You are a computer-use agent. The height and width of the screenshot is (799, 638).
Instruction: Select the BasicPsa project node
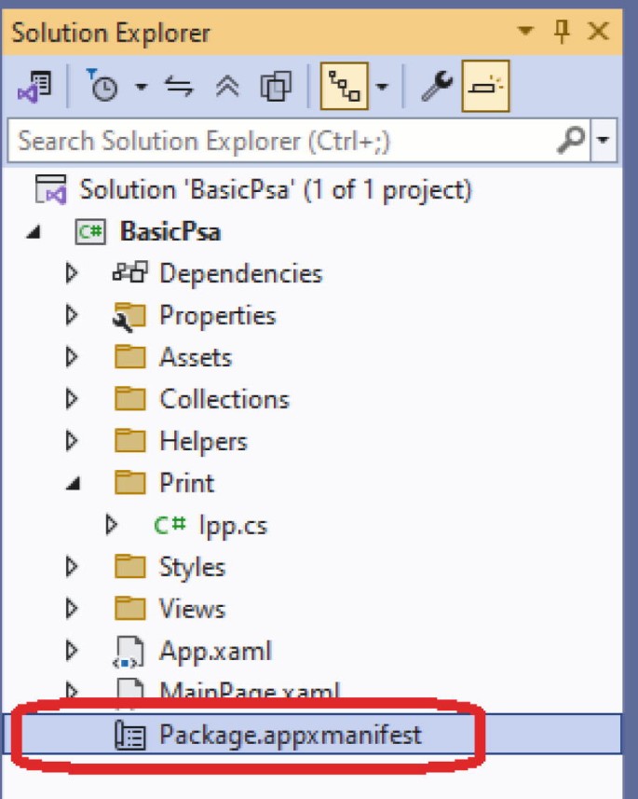(x=170, y=231)
